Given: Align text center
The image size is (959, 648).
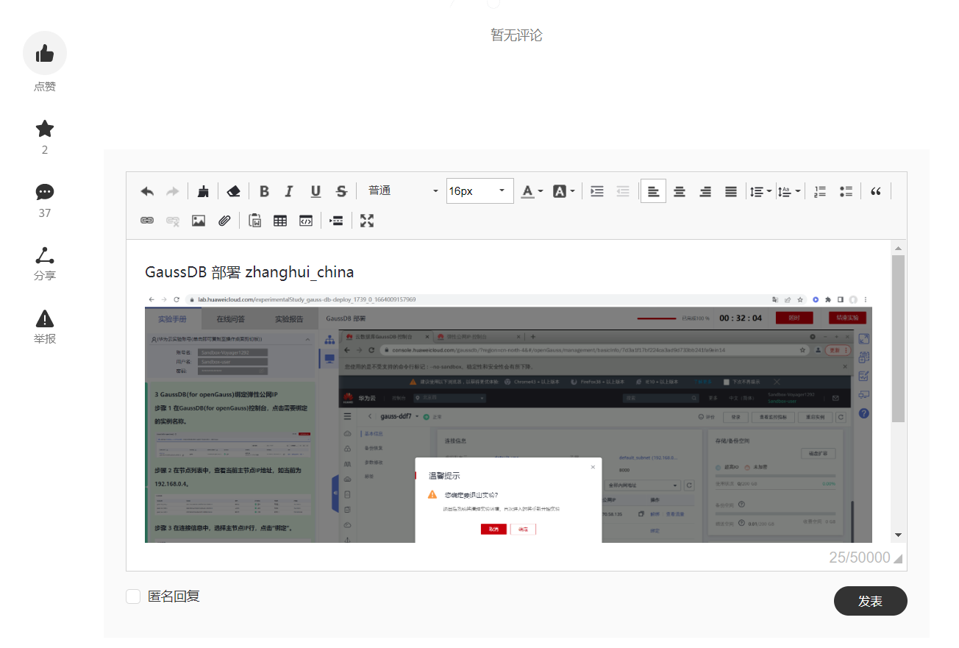Looking at the screenshot, I should tap(680, 191).
